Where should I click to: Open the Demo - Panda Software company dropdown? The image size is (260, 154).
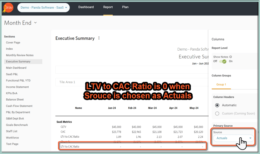click(x=43, y=8)
